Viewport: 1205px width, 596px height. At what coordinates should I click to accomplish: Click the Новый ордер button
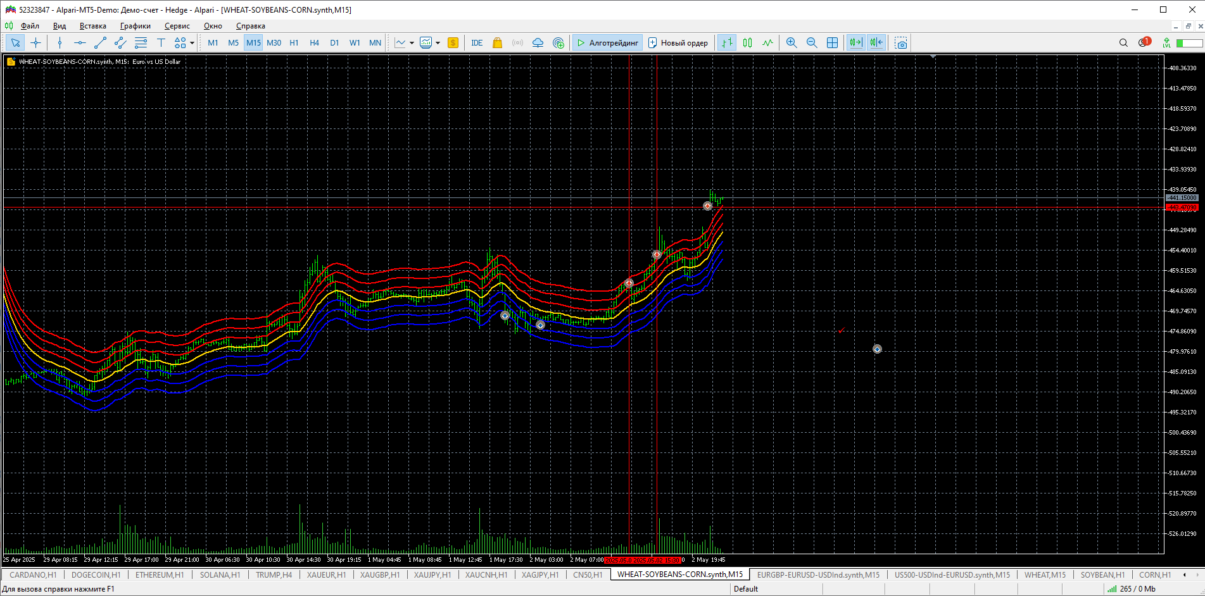click(678, 43)
